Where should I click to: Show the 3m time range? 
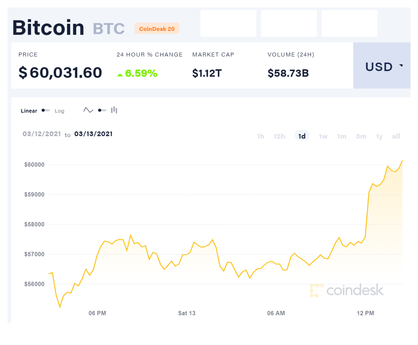[361, 136]
